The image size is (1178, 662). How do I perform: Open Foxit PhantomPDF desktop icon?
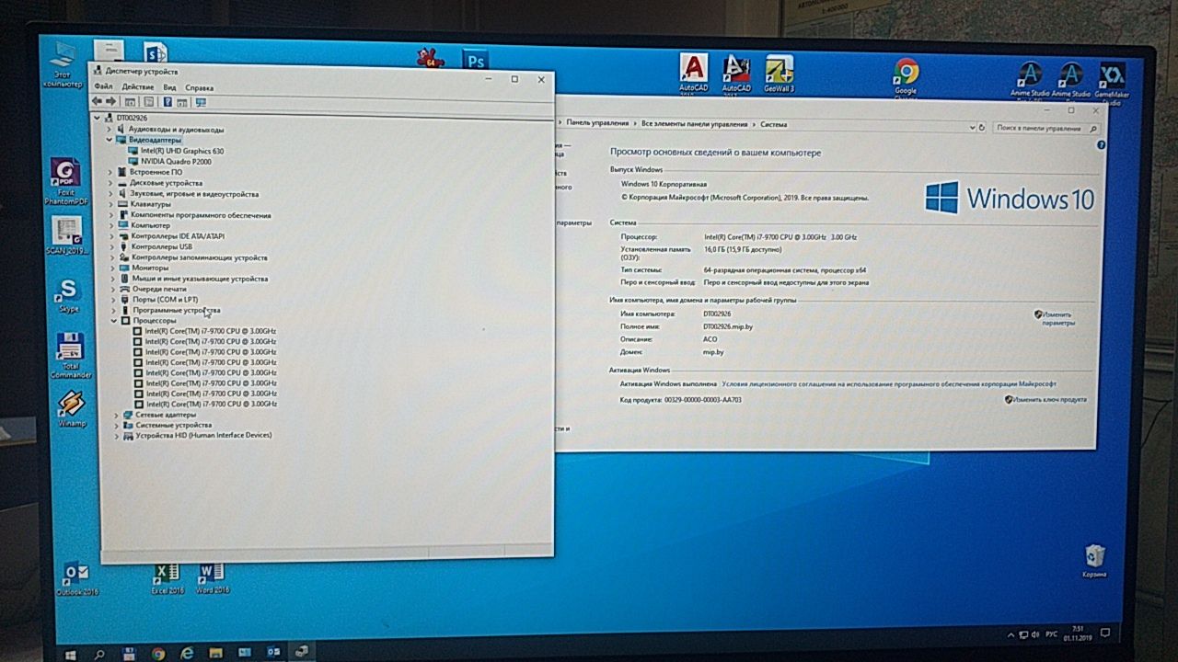tap(64, 182)
